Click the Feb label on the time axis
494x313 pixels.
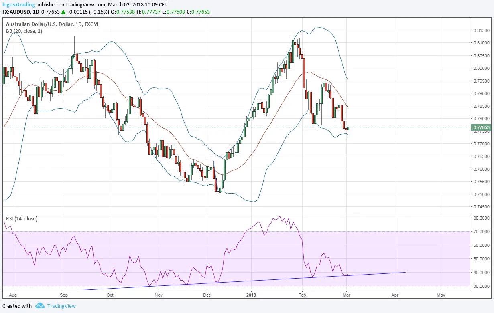(x=302, y=295)
